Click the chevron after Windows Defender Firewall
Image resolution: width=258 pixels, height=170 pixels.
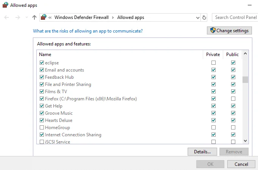(x=113, y=17)
